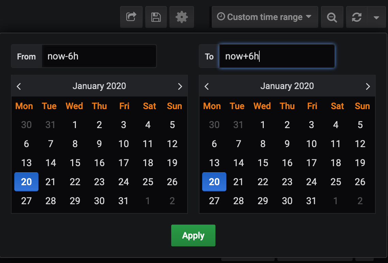This screenshot has width=388, height=263.
Task: Click the clock icon on time range picker
Action: pos(221,17)
